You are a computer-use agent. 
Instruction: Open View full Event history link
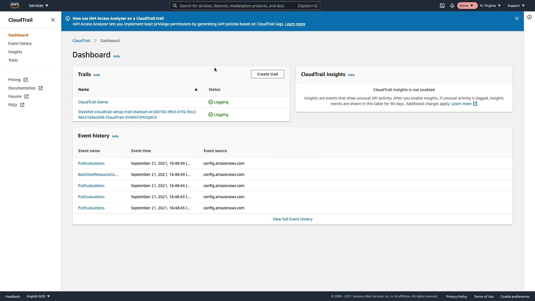click(292, 219)
